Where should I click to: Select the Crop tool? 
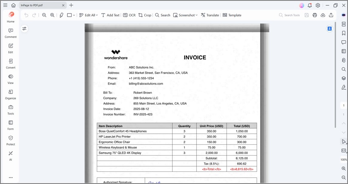coord(145,15)
